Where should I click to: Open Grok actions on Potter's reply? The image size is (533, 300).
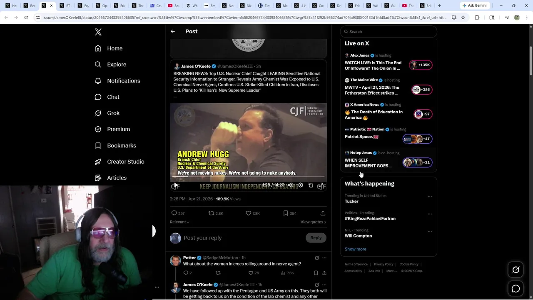pyautogui.click(x=317, y=258)
